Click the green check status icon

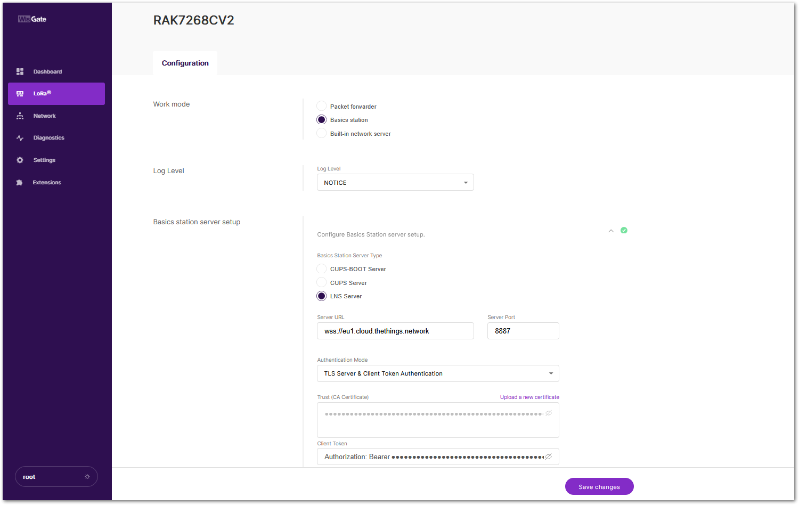(x=624, y=230)
